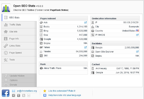
Task: Open the Site Info tab
Action: 19,32
